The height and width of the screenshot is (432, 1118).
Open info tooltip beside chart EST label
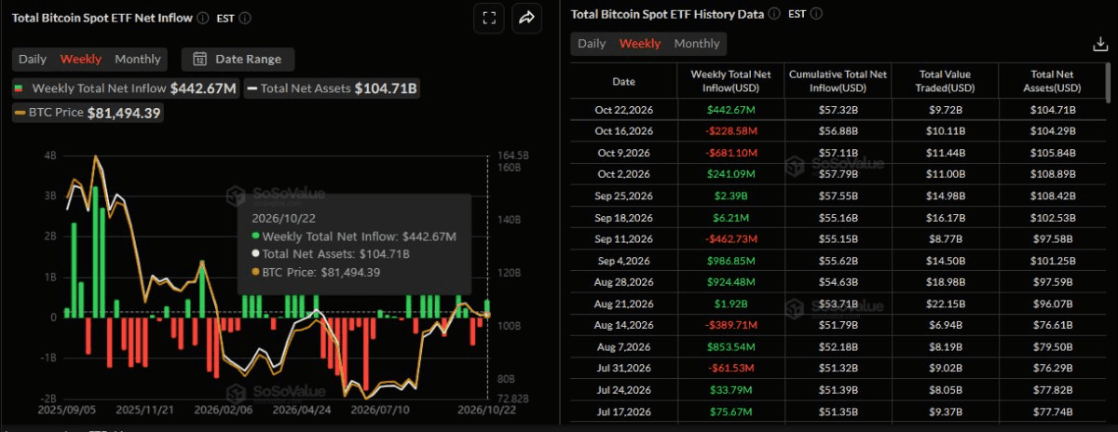pyautogui.click(x=245, y=18)
